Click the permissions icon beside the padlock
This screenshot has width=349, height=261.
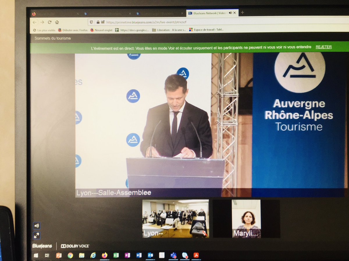click(x=103, y=22)
